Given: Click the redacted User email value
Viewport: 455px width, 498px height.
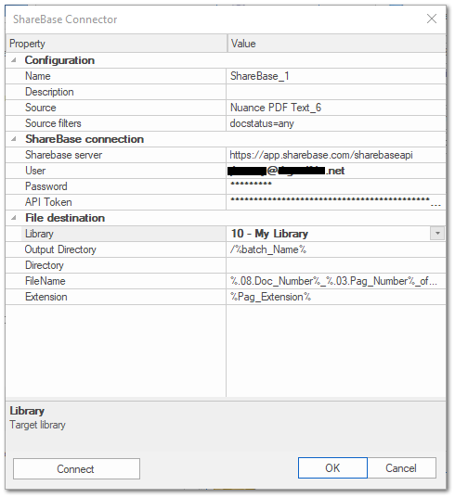Looking at the screenshot, I should tap(336, 171).
